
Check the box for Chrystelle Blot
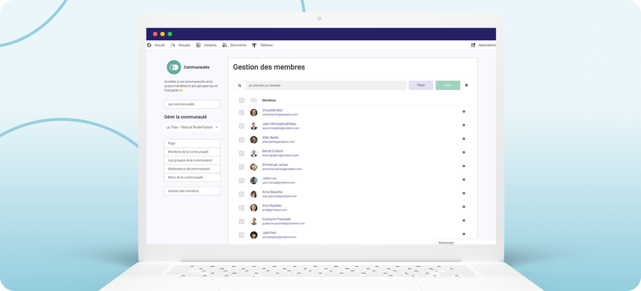coord(241,113)
